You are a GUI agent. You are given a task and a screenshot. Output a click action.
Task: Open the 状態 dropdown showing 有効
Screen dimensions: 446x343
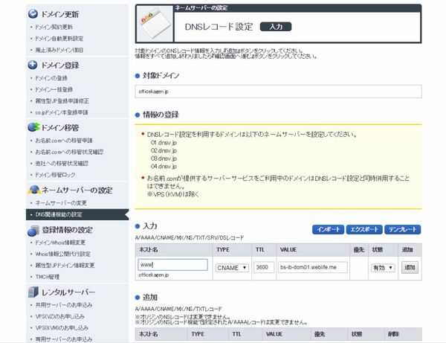[x=383, y=268]
